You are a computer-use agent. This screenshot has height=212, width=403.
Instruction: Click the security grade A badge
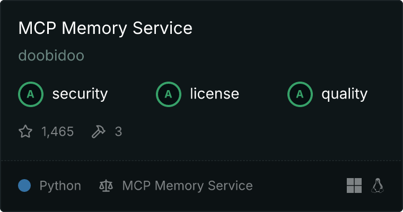click(x=31, y=94)
